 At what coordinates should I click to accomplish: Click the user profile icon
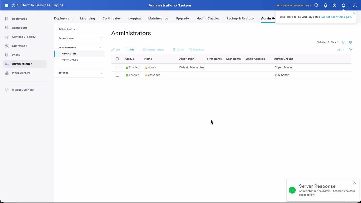[355, 5]
